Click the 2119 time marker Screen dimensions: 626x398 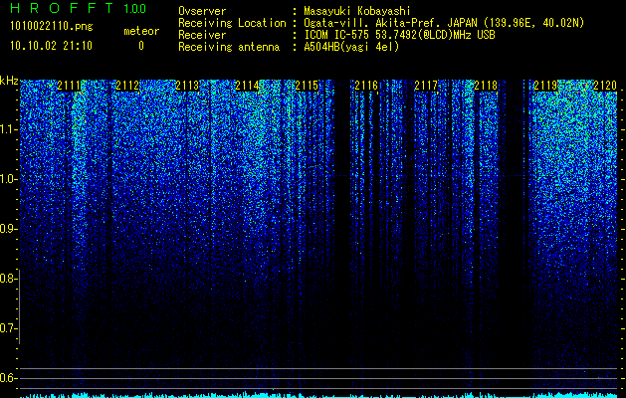click(545, 86)
